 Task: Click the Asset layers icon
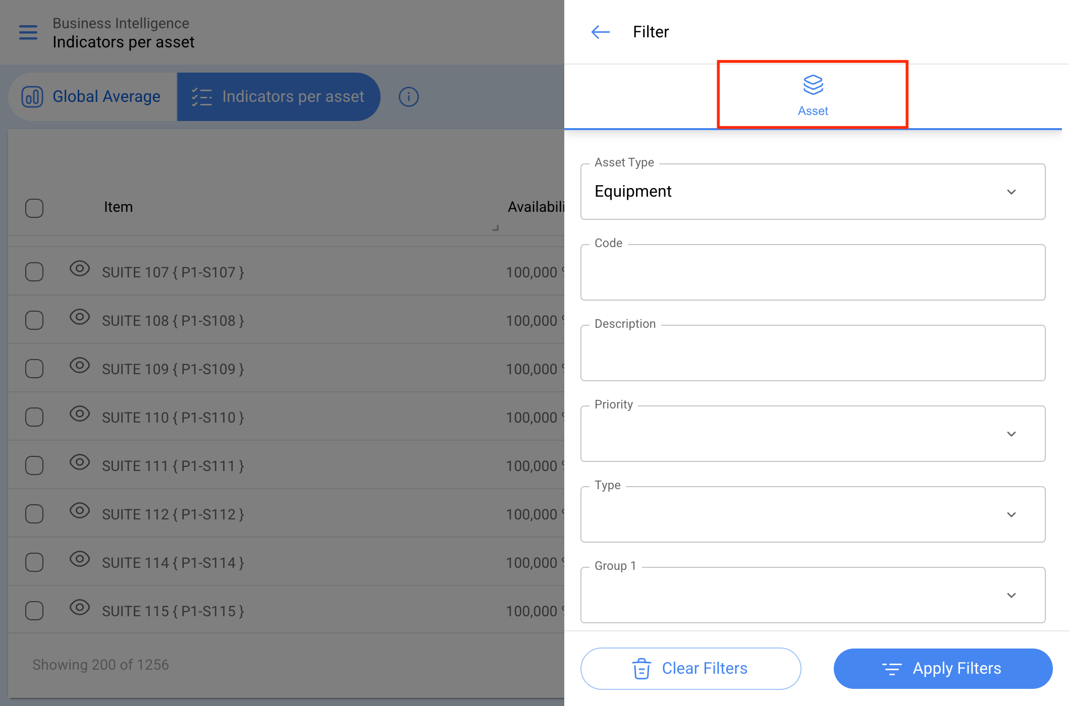pos(813,85)
